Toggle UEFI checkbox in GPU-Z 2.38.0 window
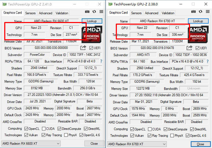This screenshot has height=148, width=212. 197,48
